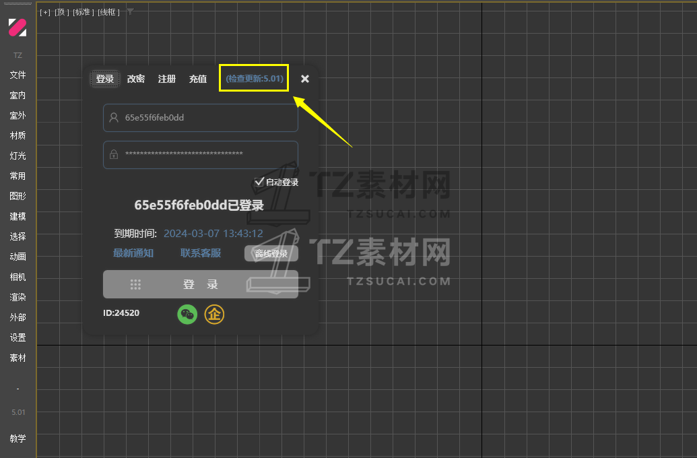The image size is (697, 458).
Task: Open the 材质 sidebar menu
Action: (x=18, y=135)
